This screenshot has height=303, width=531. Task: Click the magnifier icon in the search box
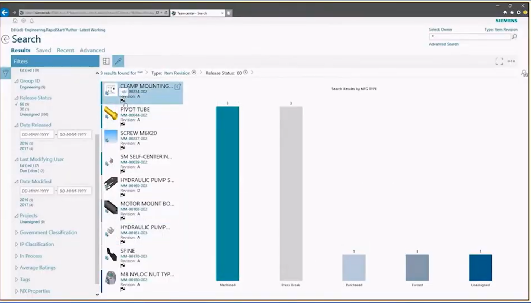(514, 36)
